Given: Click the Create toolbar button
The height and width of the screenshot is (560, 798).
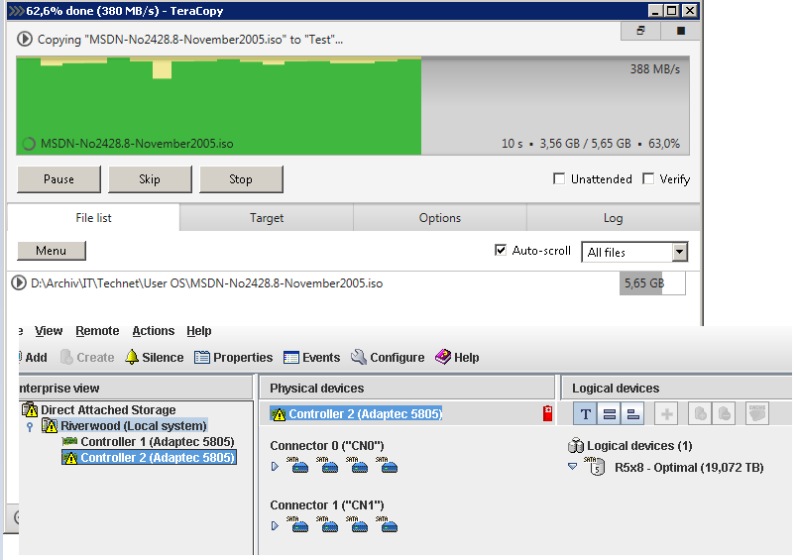Looking at the screenshot, I should point(87,358).
